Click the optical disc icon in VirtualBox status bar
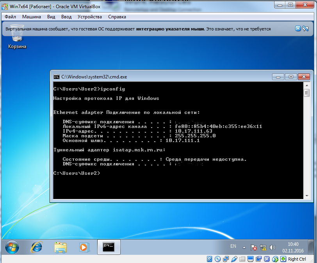 (x=217, y=259)
